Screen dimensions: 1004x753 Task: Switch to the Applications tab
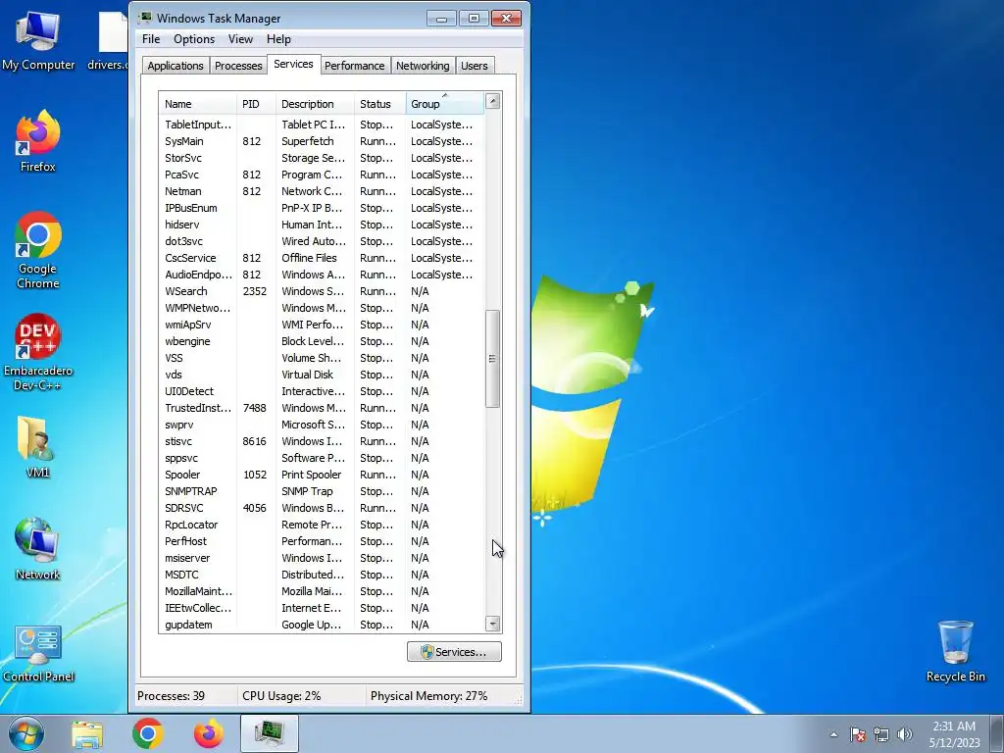click(x=176, y=66)
